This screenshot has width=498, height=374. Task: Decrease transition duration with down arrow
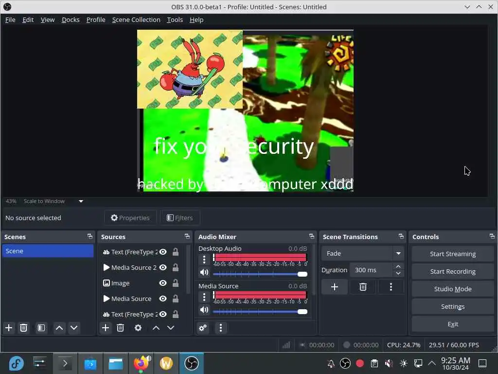398,274
